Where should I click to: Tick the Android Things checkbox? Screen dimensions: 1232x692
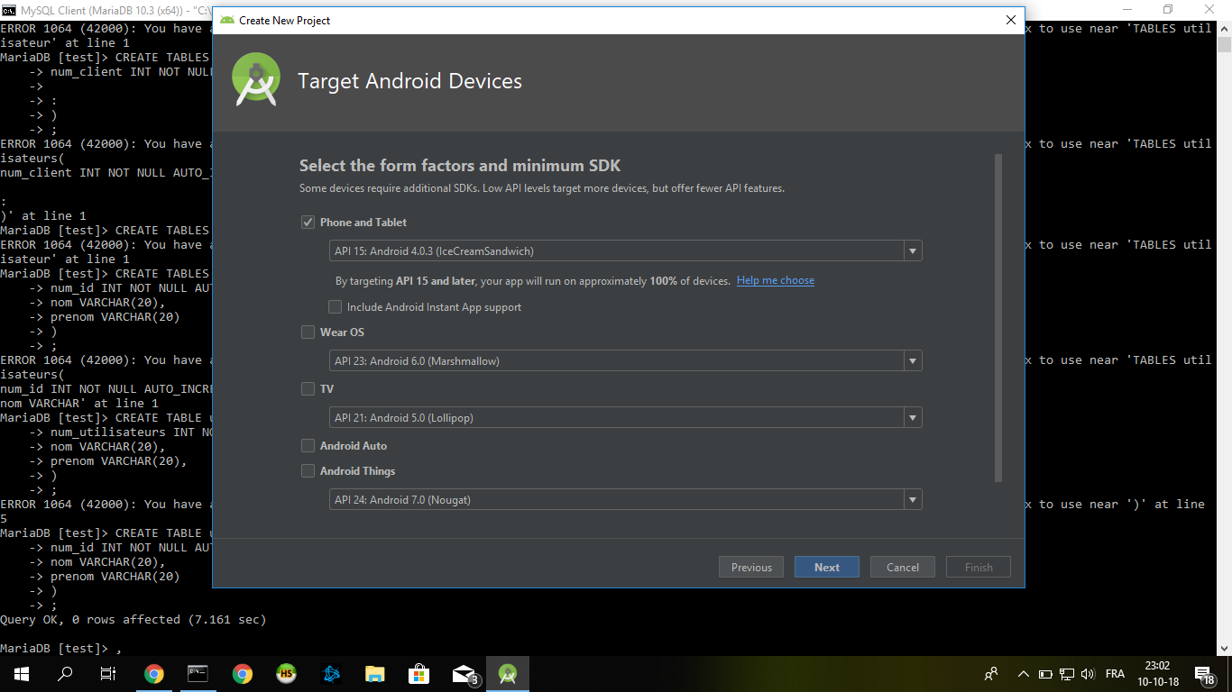pyautogui.click(x=308, y=471)
